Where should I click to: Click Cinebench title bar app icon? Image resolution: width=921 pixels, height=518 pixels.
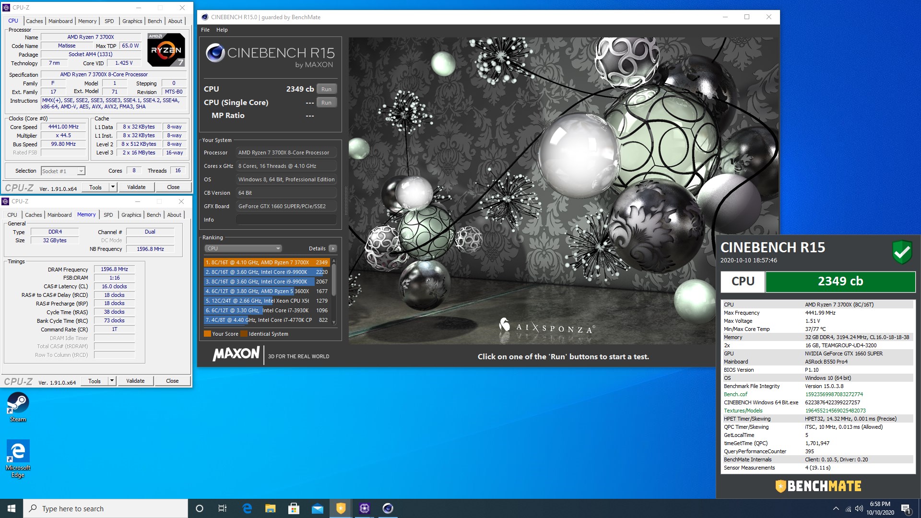[x=205, y=17]
